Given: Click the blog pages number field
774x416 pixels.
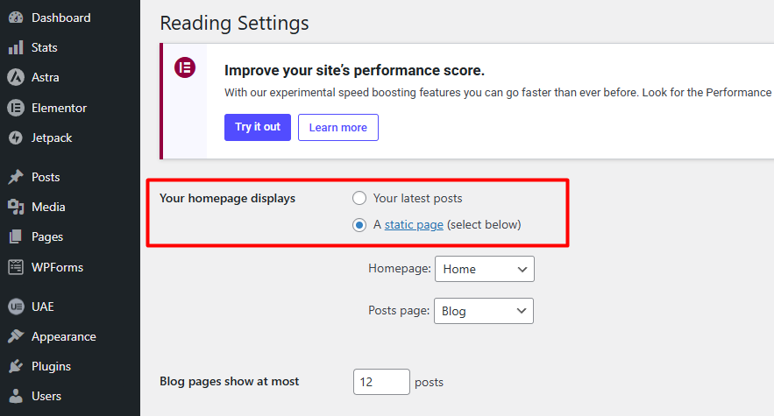Looking at the screenshot, I should tap(381, 382).
